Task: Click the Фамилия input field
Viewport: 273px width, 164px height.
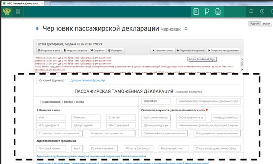Action: pos(86,117)
